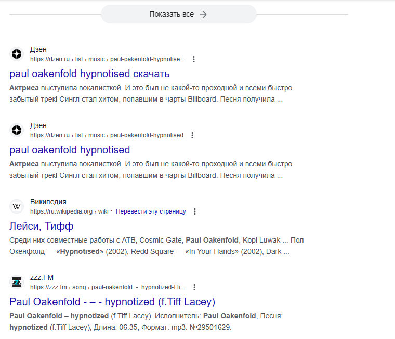Click the "zzz.FM" site name label
This screenshot has height=339, width=395.
42,278
